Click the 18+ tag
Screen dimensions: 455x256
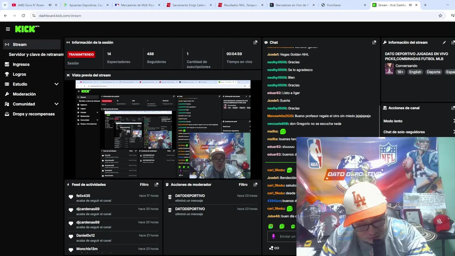(400, 72)
